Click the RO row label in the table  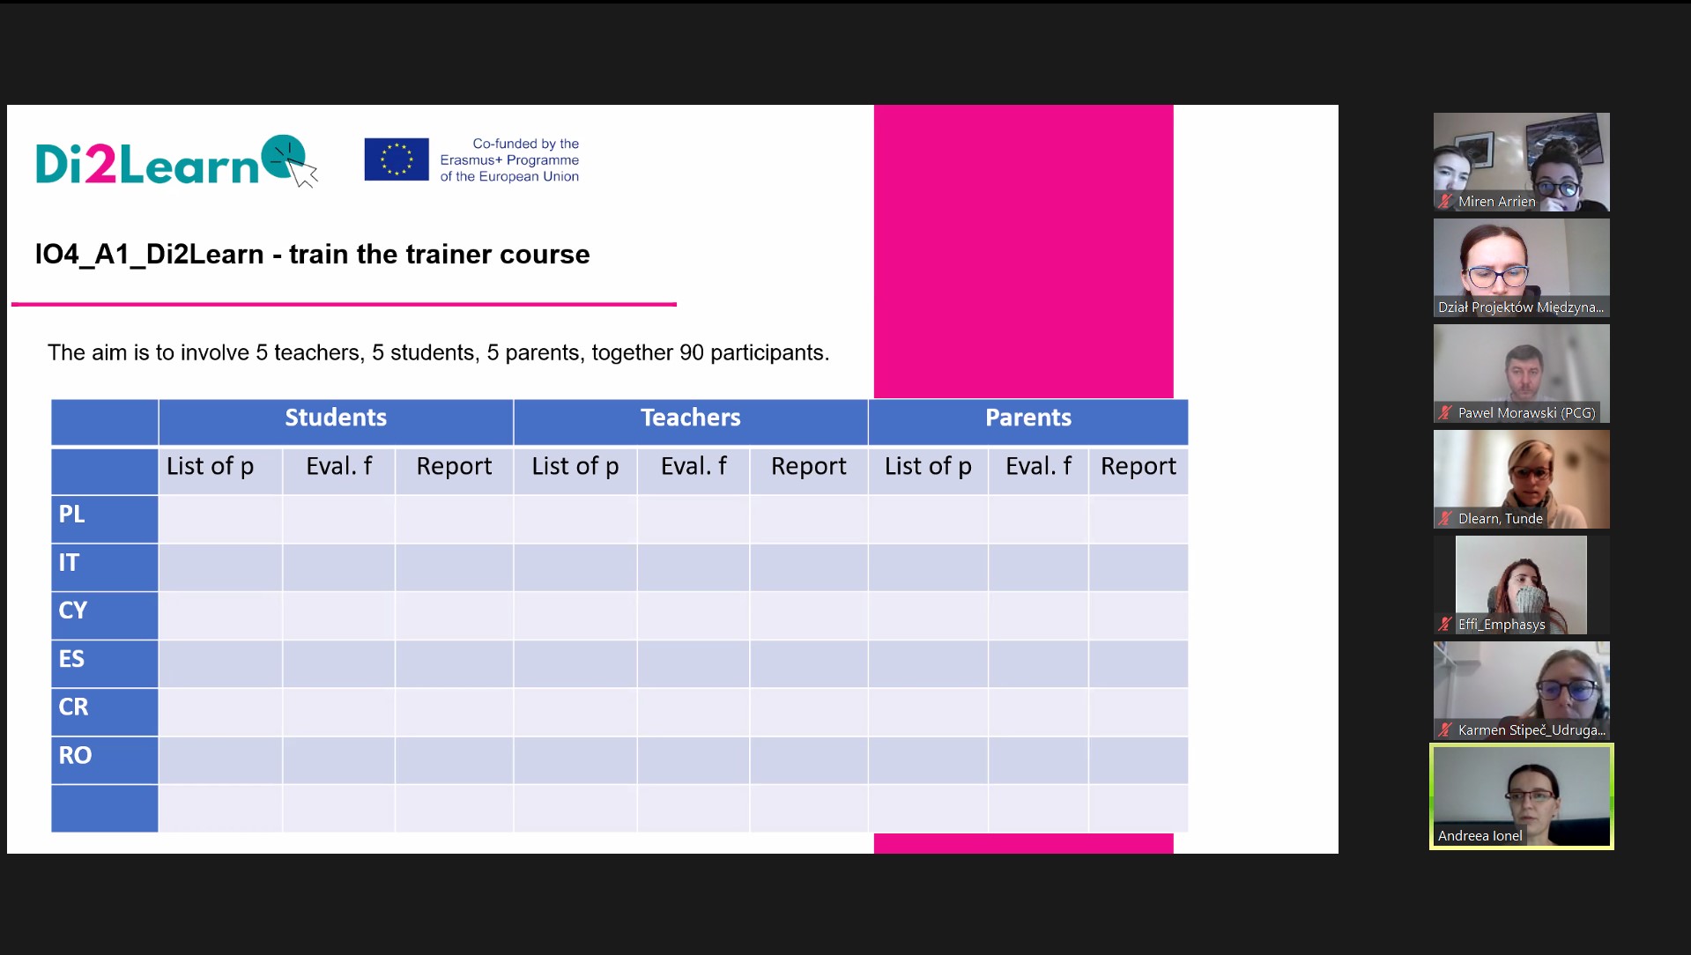tap(75, 756)
